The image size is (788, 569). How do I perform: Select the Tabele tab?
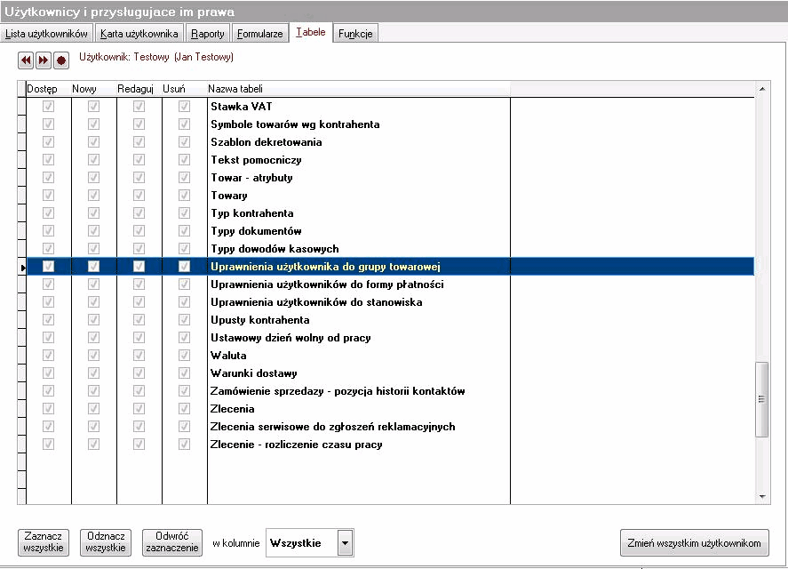tap(311, 32)
